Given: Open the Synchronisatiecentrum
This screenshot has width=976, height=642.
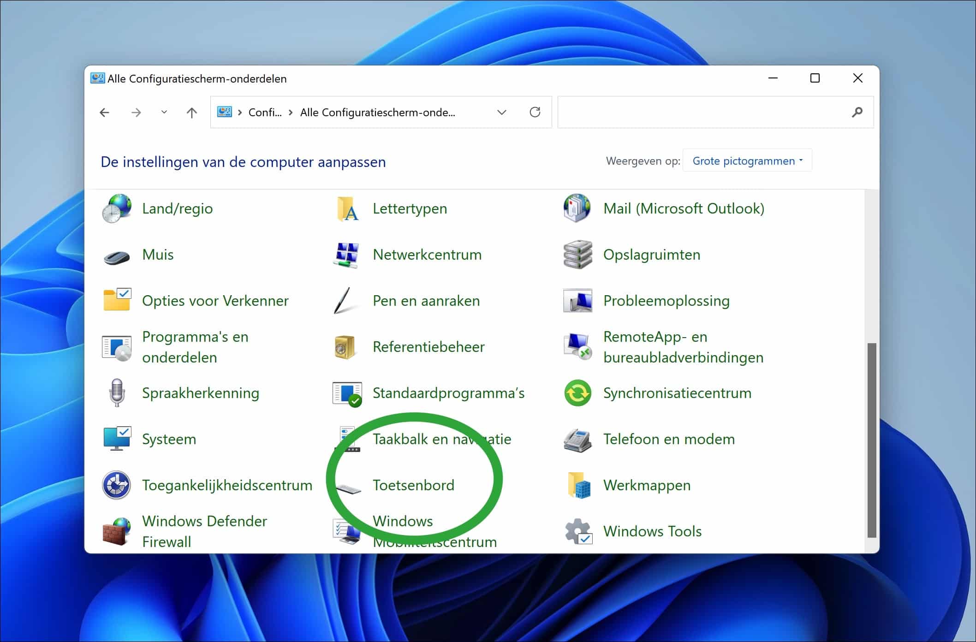Looking at the screenshot, I should click(677, 392).
